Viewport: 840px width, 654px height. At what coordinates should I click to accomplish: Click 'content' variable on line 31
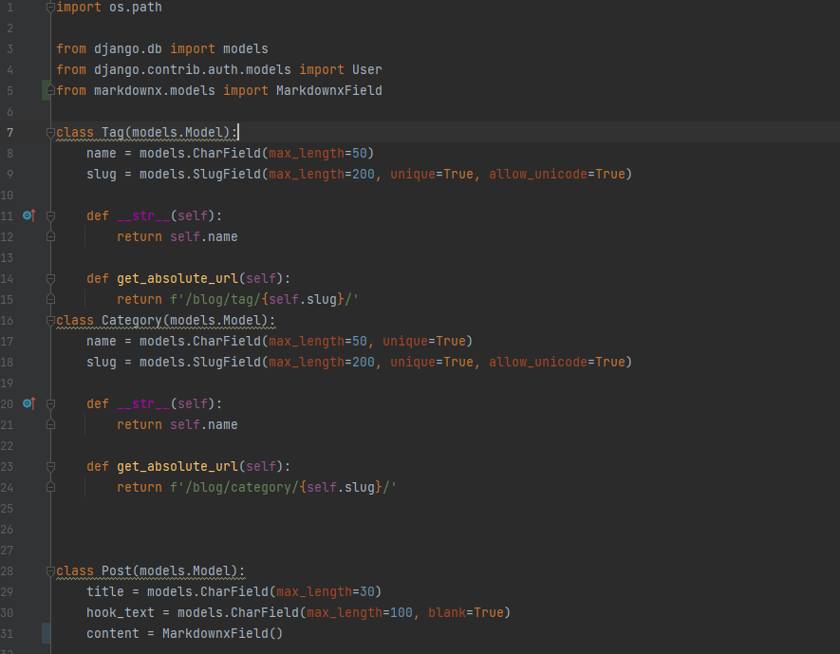point(113,634)
